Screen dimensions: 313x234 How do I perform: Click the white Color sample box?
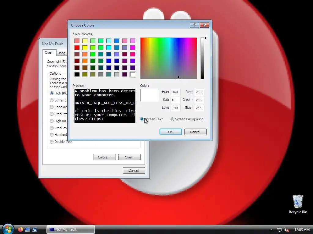[149, 95]
